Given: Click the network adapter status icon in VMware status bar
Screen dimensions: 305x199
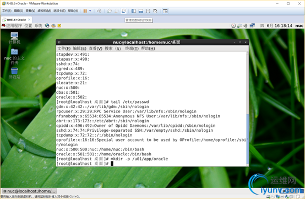Looking at the screenshot, I should [277, 196].
